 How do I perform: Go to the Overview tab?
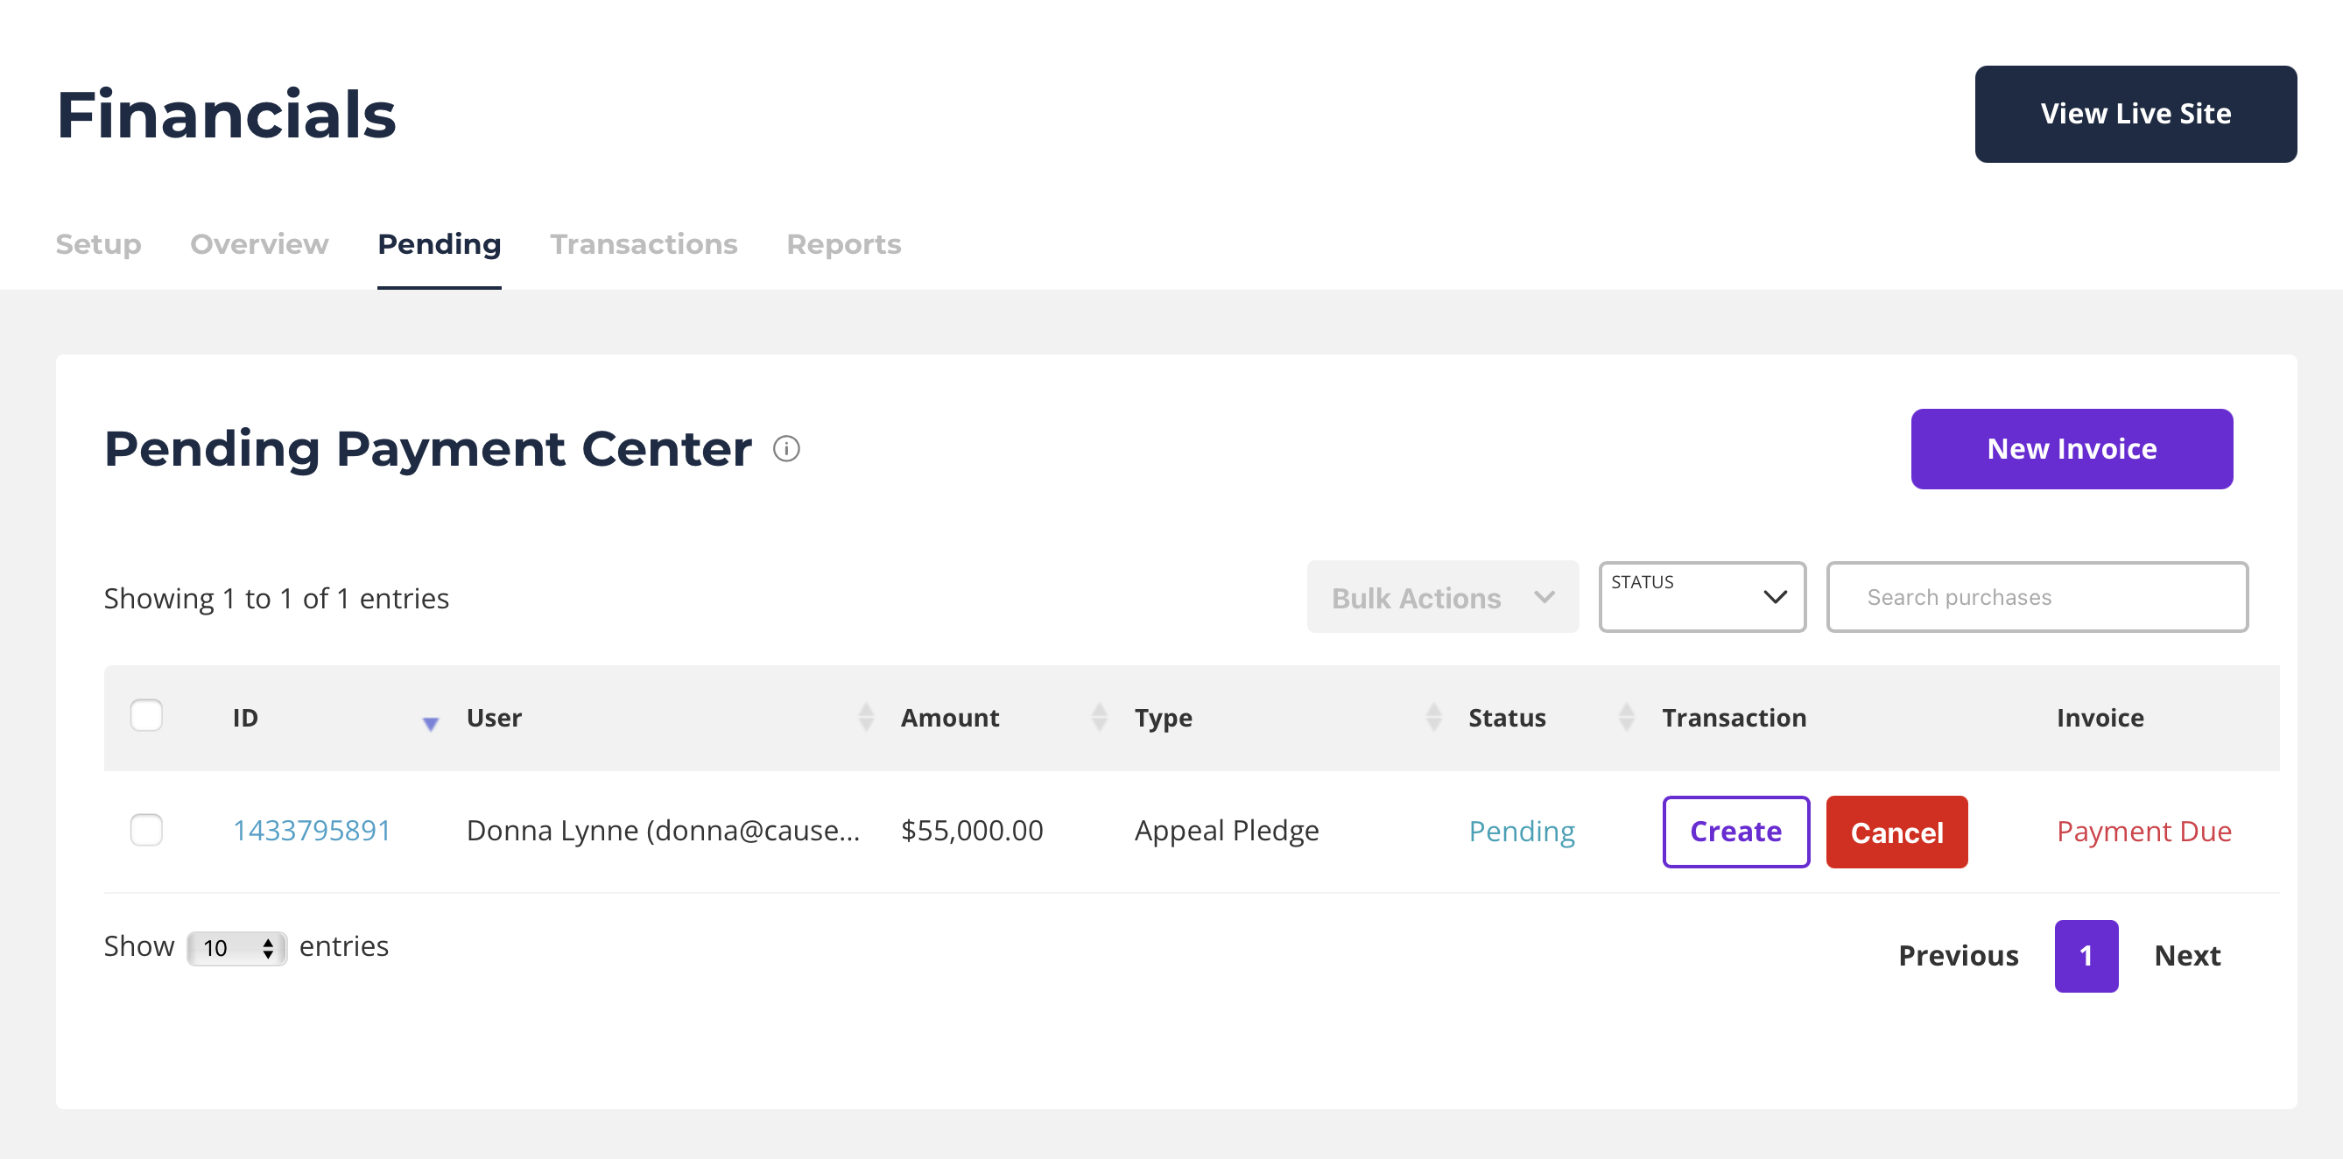coord(259,243)
